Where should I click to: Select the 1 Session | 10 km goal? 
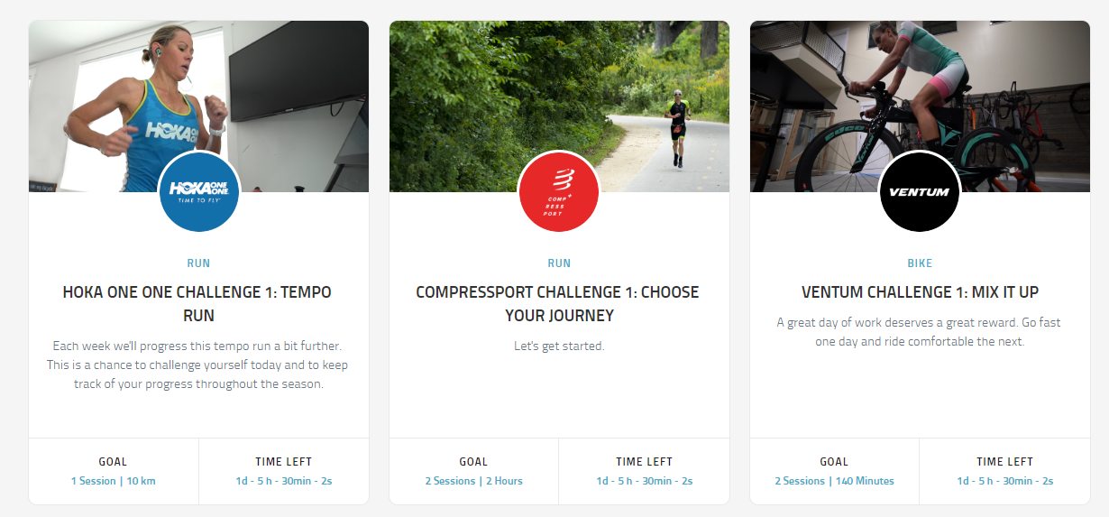point(114,481)
